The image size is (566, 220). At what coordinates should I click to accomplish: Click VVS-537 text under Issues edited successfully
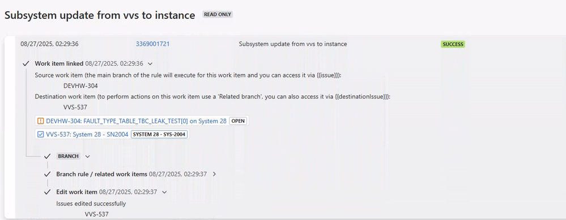[x=97, y=214]
